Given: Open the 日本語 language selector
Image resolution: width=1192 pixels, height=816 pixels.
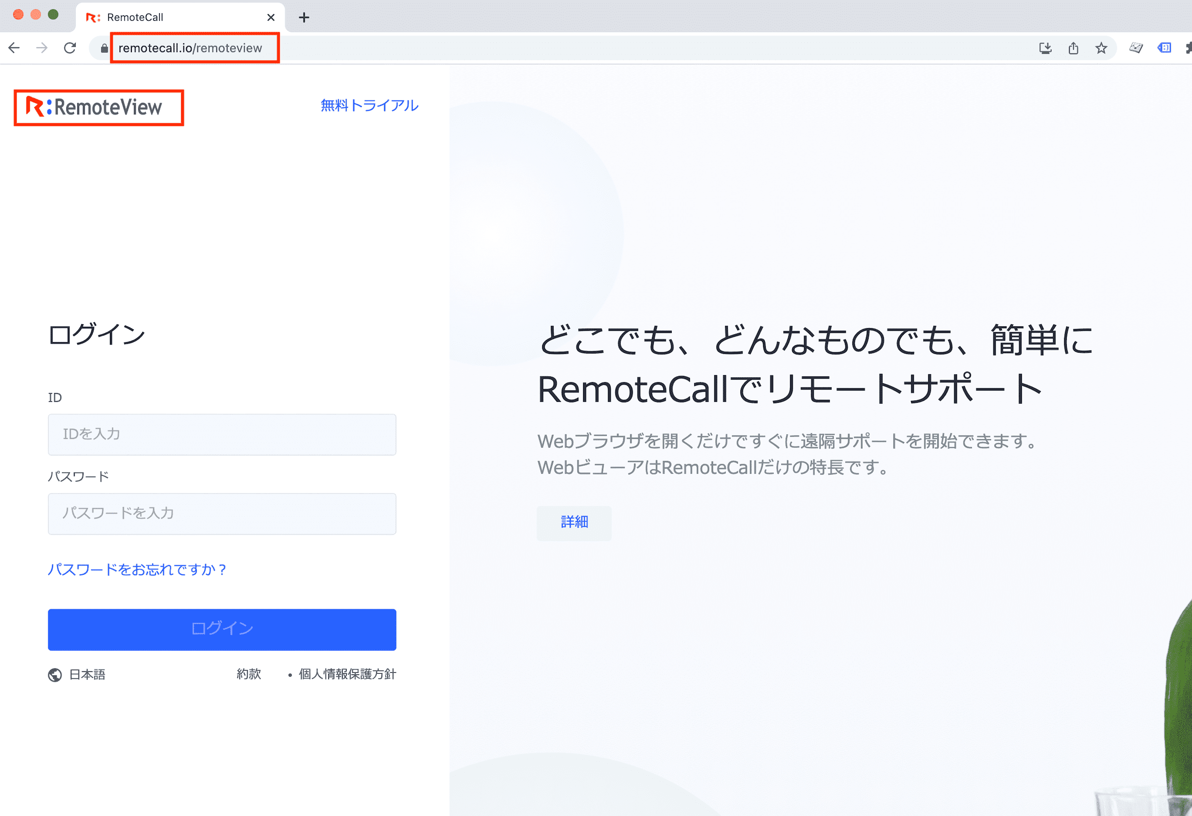Looking at the screenshot, I should pyautogui.click(x=77, y=675).
